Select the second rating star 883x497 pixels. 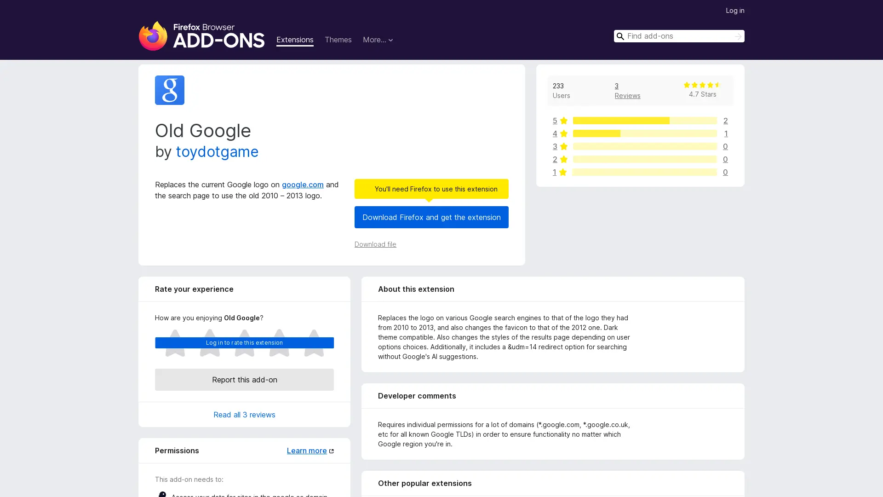coord(210,343)
